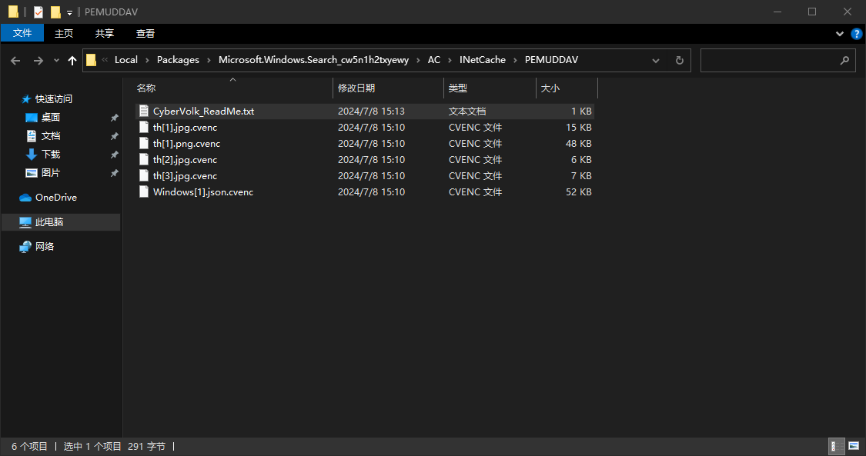Select the 快速访问 tree item
Screen dimensions: 866x456
[x=54, y=99]
